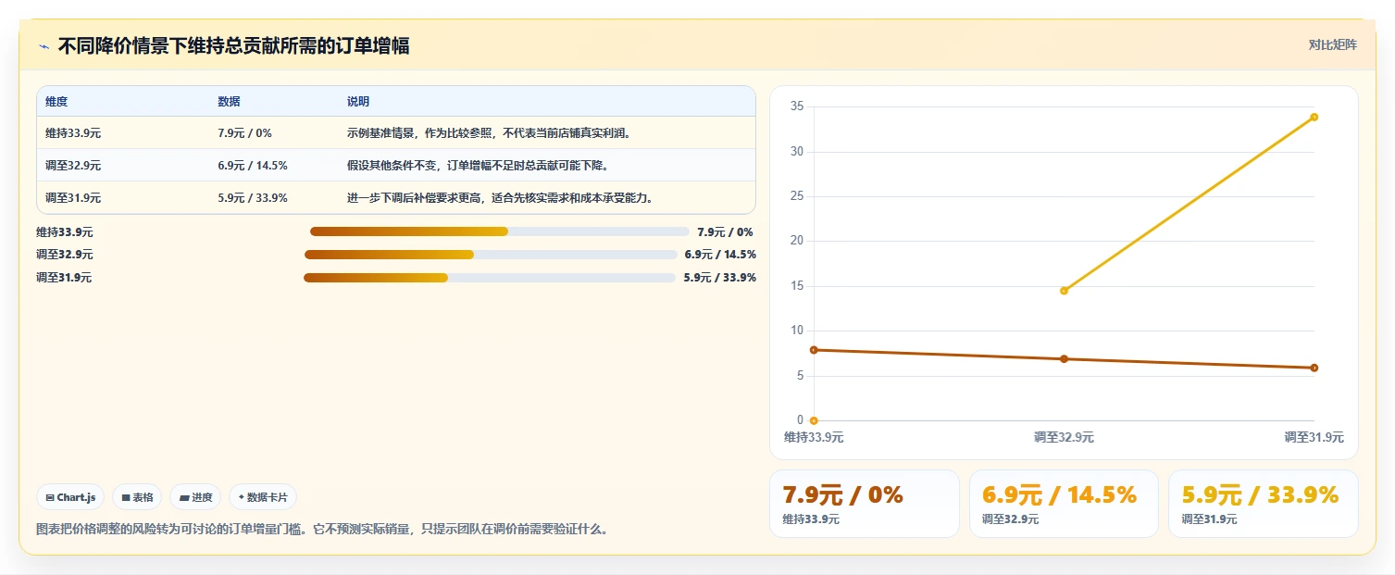Click the brown line point at 调至32.9元
The height and width of the screenshot is (575, 1395).
(1064, 358)
